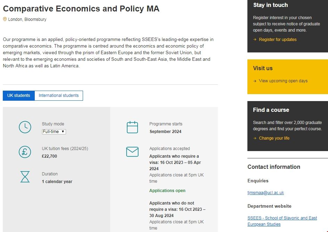Click the arrow icon beside Change your life
Viewport: 328px width, 232px height.
(x=255, y=138)
